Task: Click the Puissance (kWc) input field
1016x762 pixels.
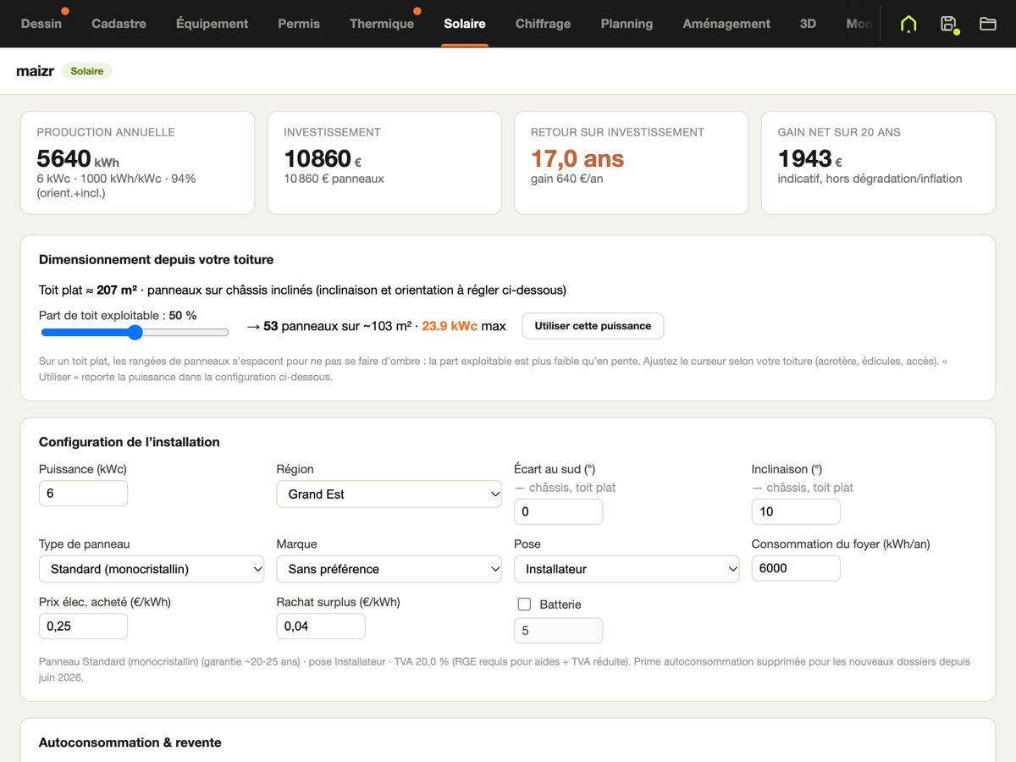Action: [83, 494]
